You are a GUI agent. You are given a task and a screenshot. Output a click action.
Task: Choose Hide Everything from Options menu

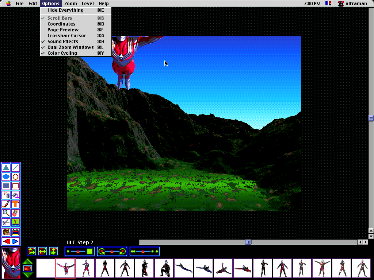click(76, 10)
